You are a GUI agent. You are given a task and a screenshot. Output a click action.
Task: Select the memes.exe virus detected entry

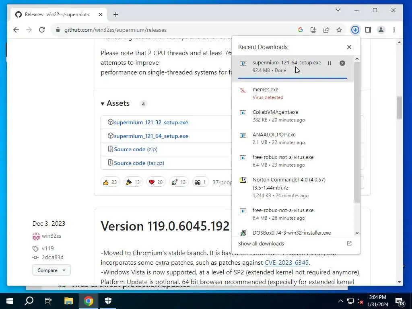(x=293, y=93)
